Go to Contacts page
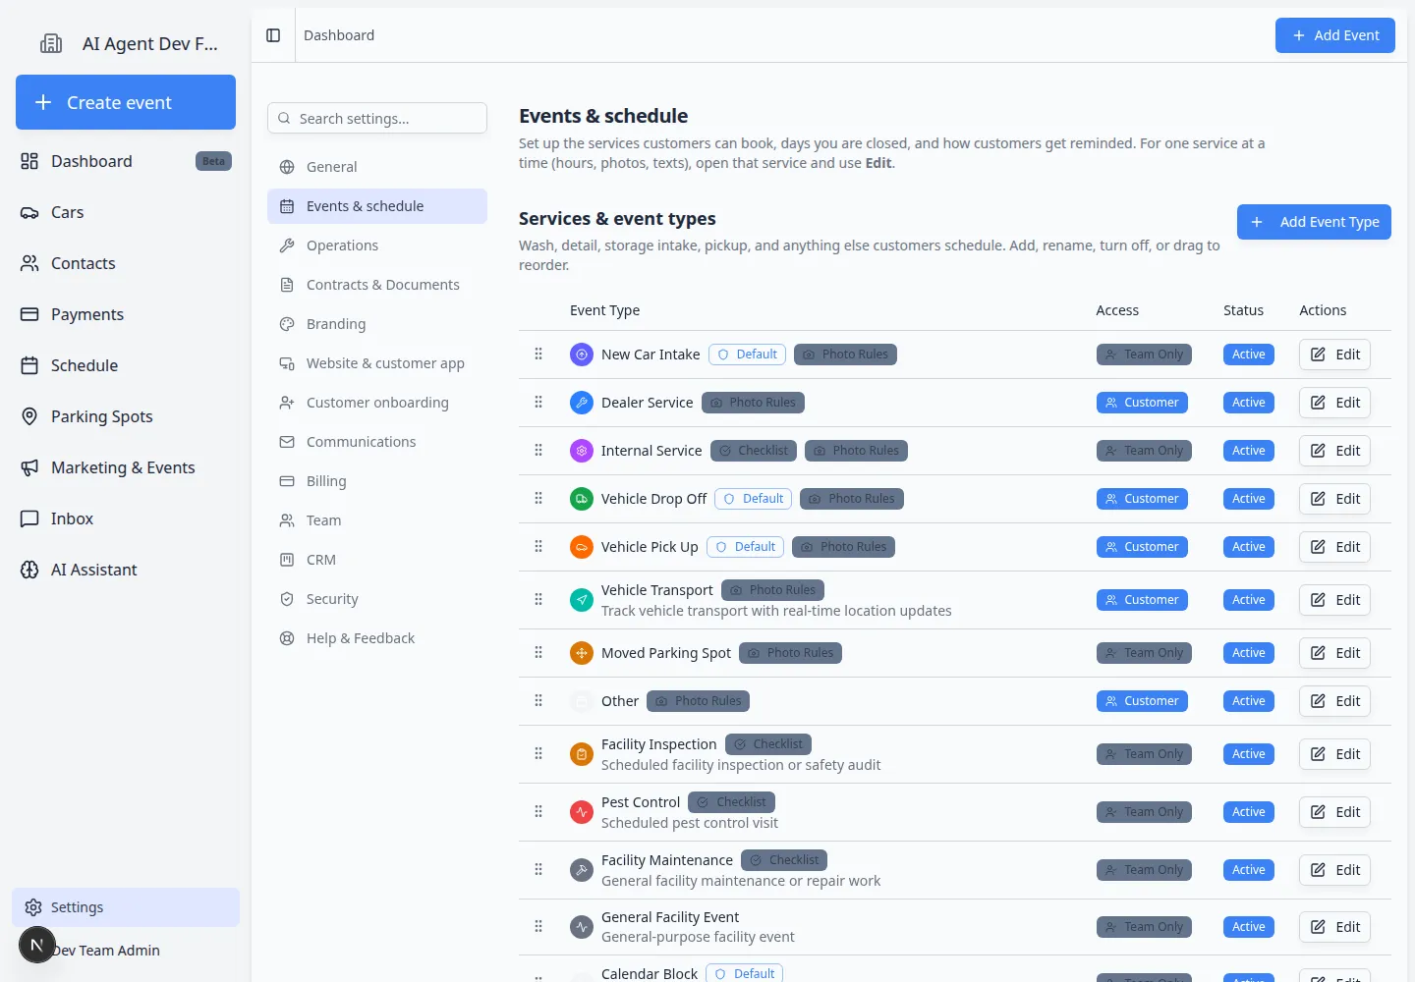 click(x=126, y=263)
